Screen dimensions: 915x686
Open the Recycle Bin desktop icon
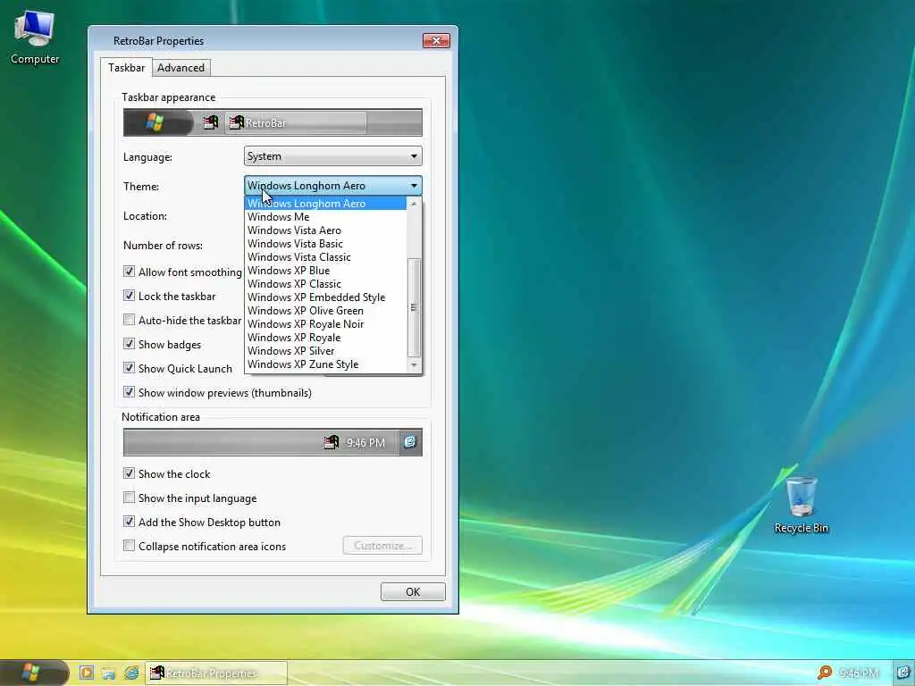[x=802, y=505]
